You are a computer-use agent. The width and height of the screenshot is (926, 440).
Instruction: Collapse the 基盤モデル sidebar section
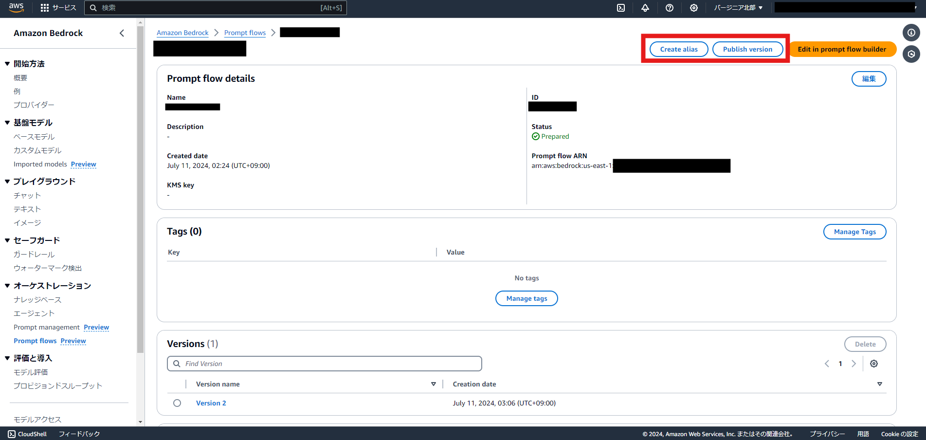7,123
